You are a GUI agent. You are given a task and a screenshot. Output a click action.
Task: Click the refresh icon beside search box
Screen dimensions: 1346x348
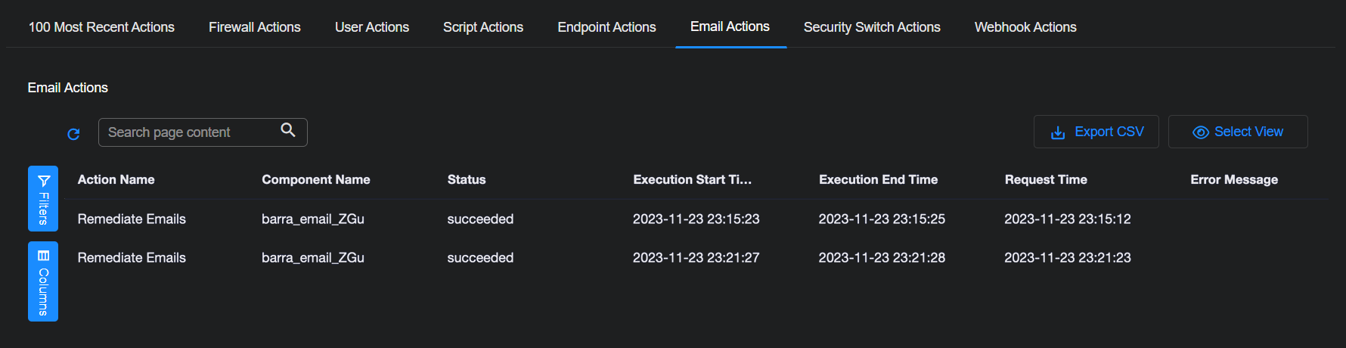coord(73,134)
